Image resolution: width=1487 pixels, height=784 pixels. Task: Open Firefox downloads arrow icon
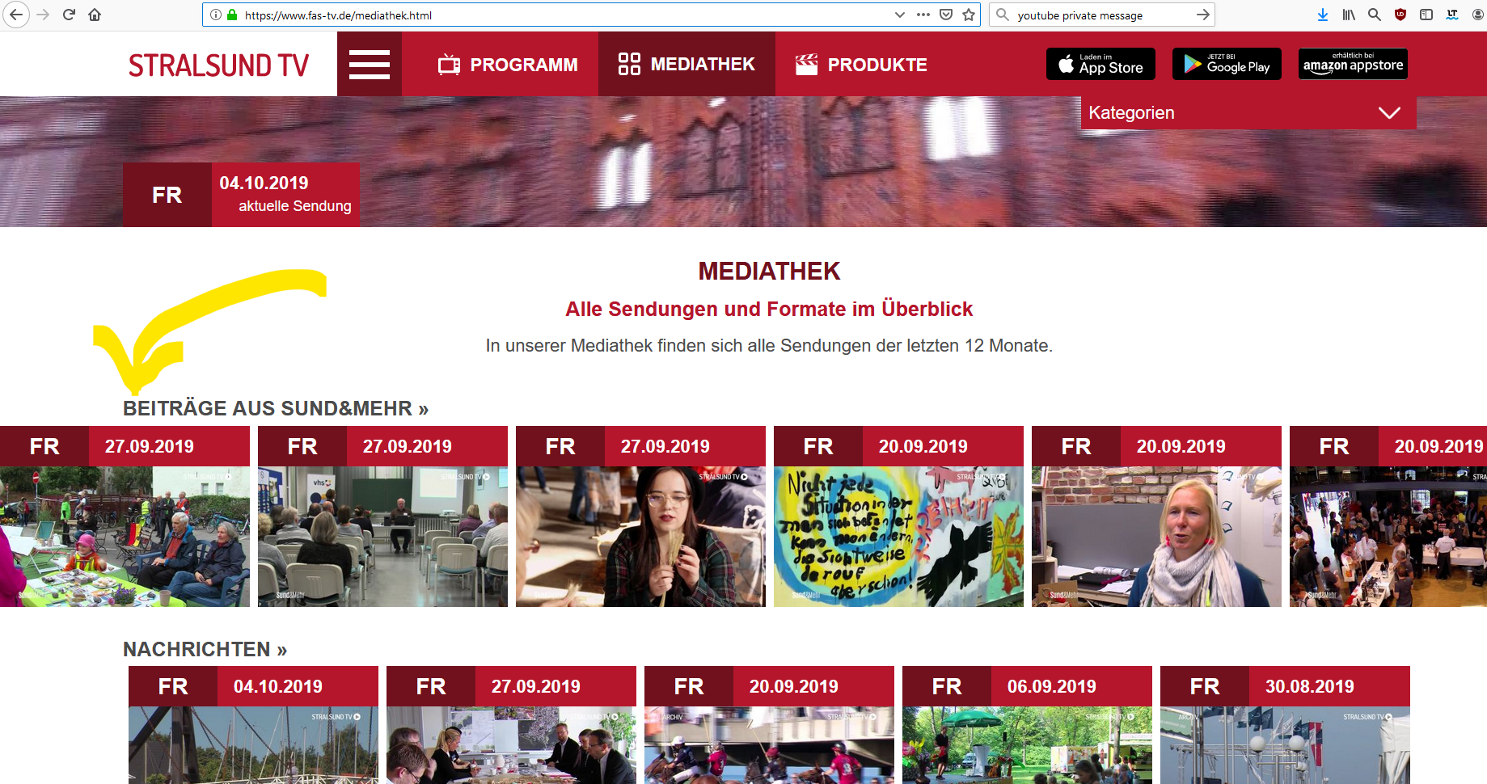1323,15
